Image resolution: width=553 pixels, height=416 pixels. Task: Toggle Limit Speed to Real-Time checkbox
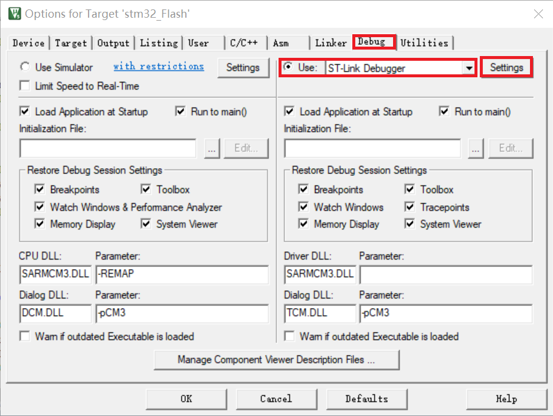click(25, 86)
